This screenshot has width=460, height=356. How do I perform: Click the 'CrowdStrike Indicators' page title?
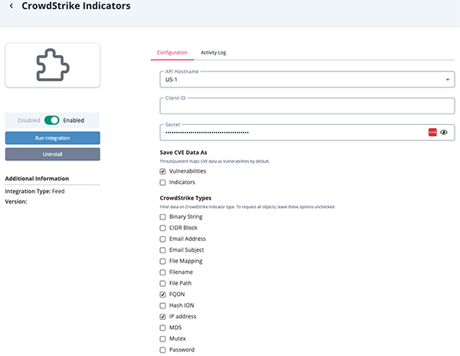point(76,6)
